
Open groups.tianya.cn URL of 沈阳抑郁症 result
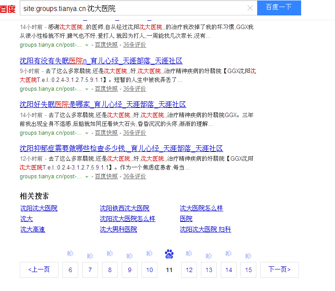51,176
